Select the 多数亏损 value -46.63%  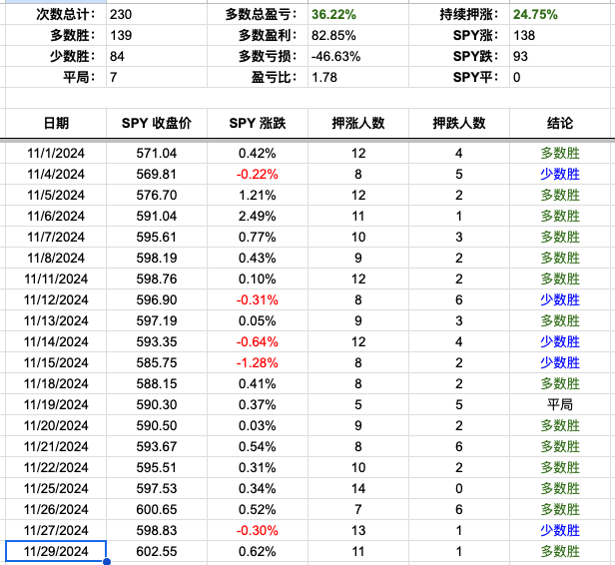pyautogui.click(x=335, y=57)
